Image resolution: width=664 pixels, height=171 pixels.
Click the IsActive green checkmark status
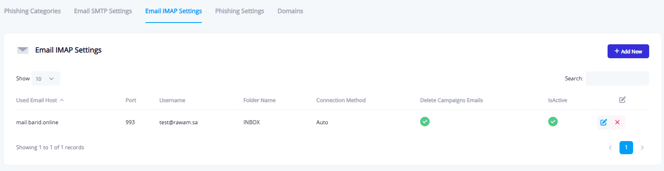[x=553, y=122]
